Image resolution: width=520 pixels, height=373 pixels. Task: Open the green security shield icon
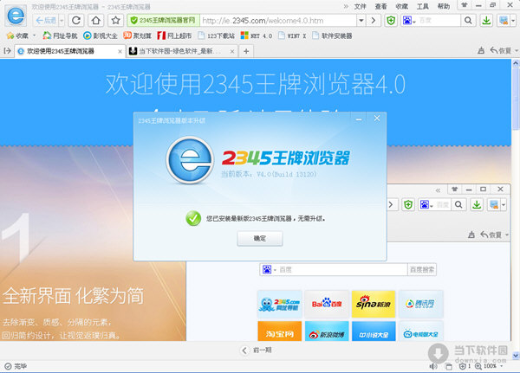(x=392, y=21)
